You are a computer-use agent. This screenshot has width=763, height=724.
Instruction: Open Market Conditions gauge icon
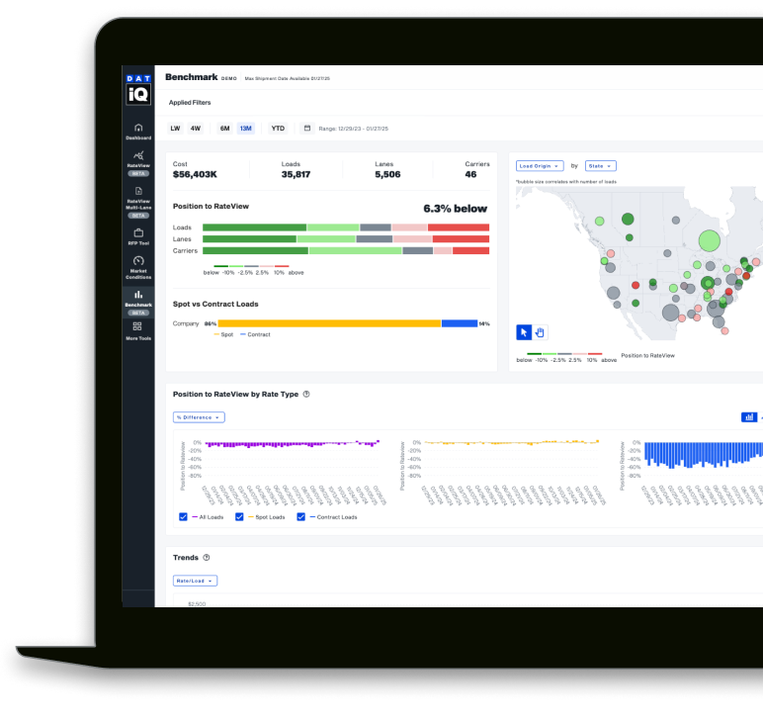point(138,261)
